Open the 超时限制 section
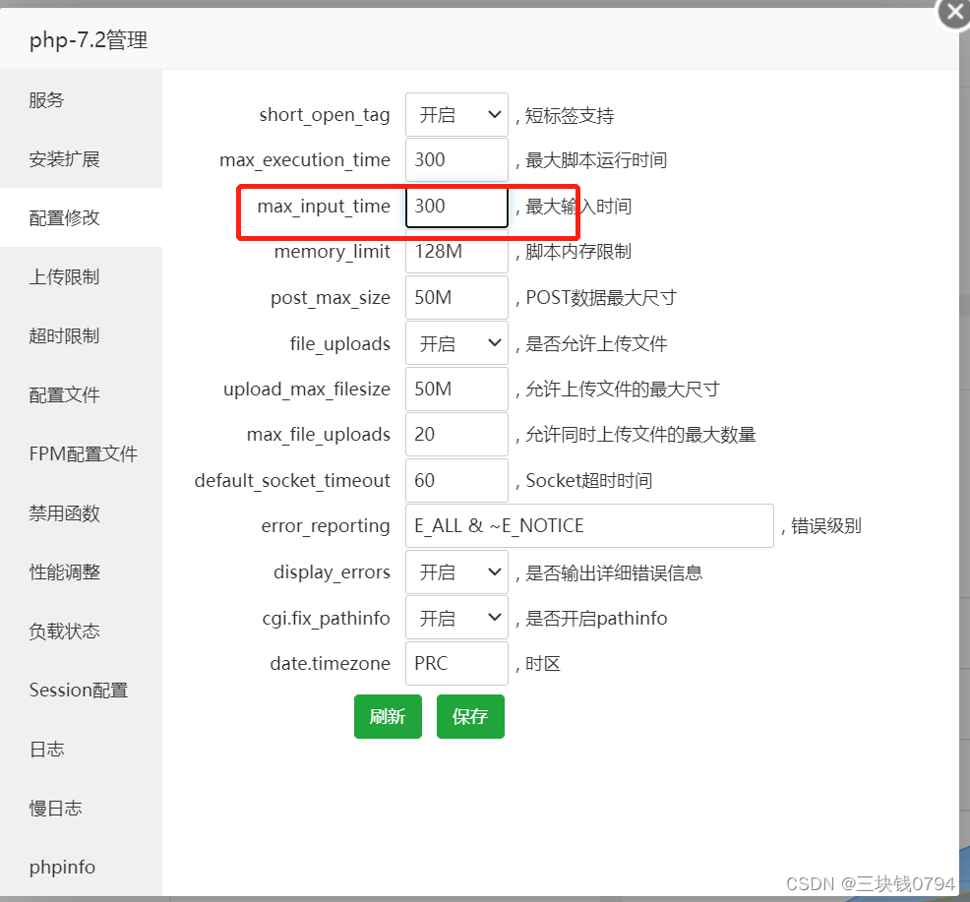Image resolution: width=970 pixels, height=902 pixels. tap(61, 335)
